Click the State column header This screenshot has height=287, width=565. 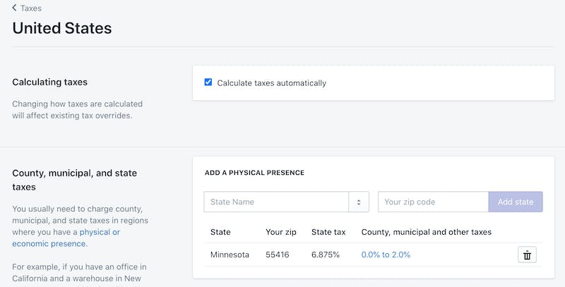[220, 232]
